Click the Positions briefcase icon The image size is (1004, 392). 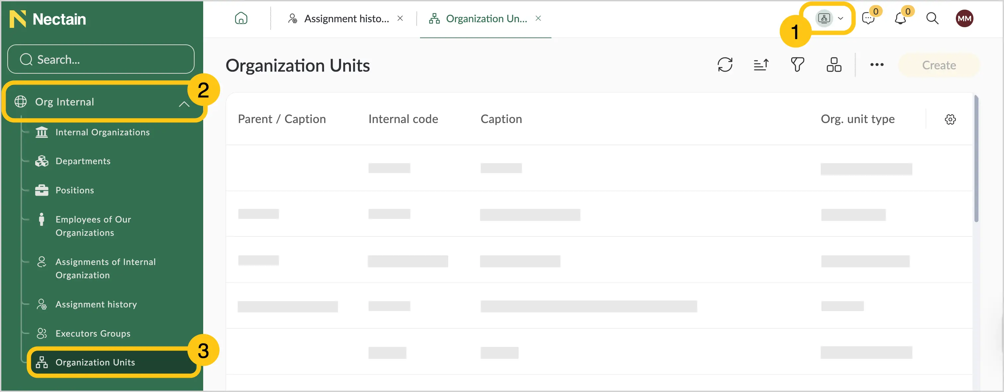tap(42, 190)
